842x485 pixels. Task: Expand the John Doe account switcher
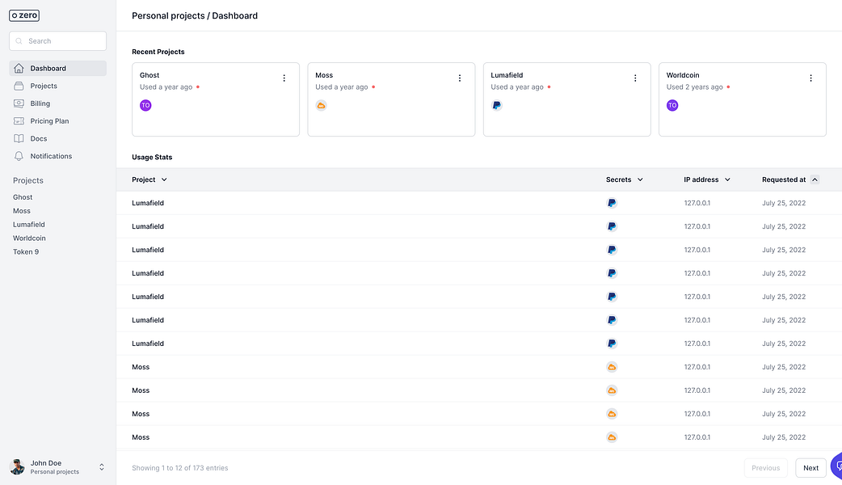(x=102, y=467)
